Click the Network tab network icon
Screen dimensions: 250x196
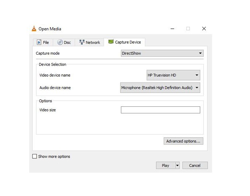point(82,42)
